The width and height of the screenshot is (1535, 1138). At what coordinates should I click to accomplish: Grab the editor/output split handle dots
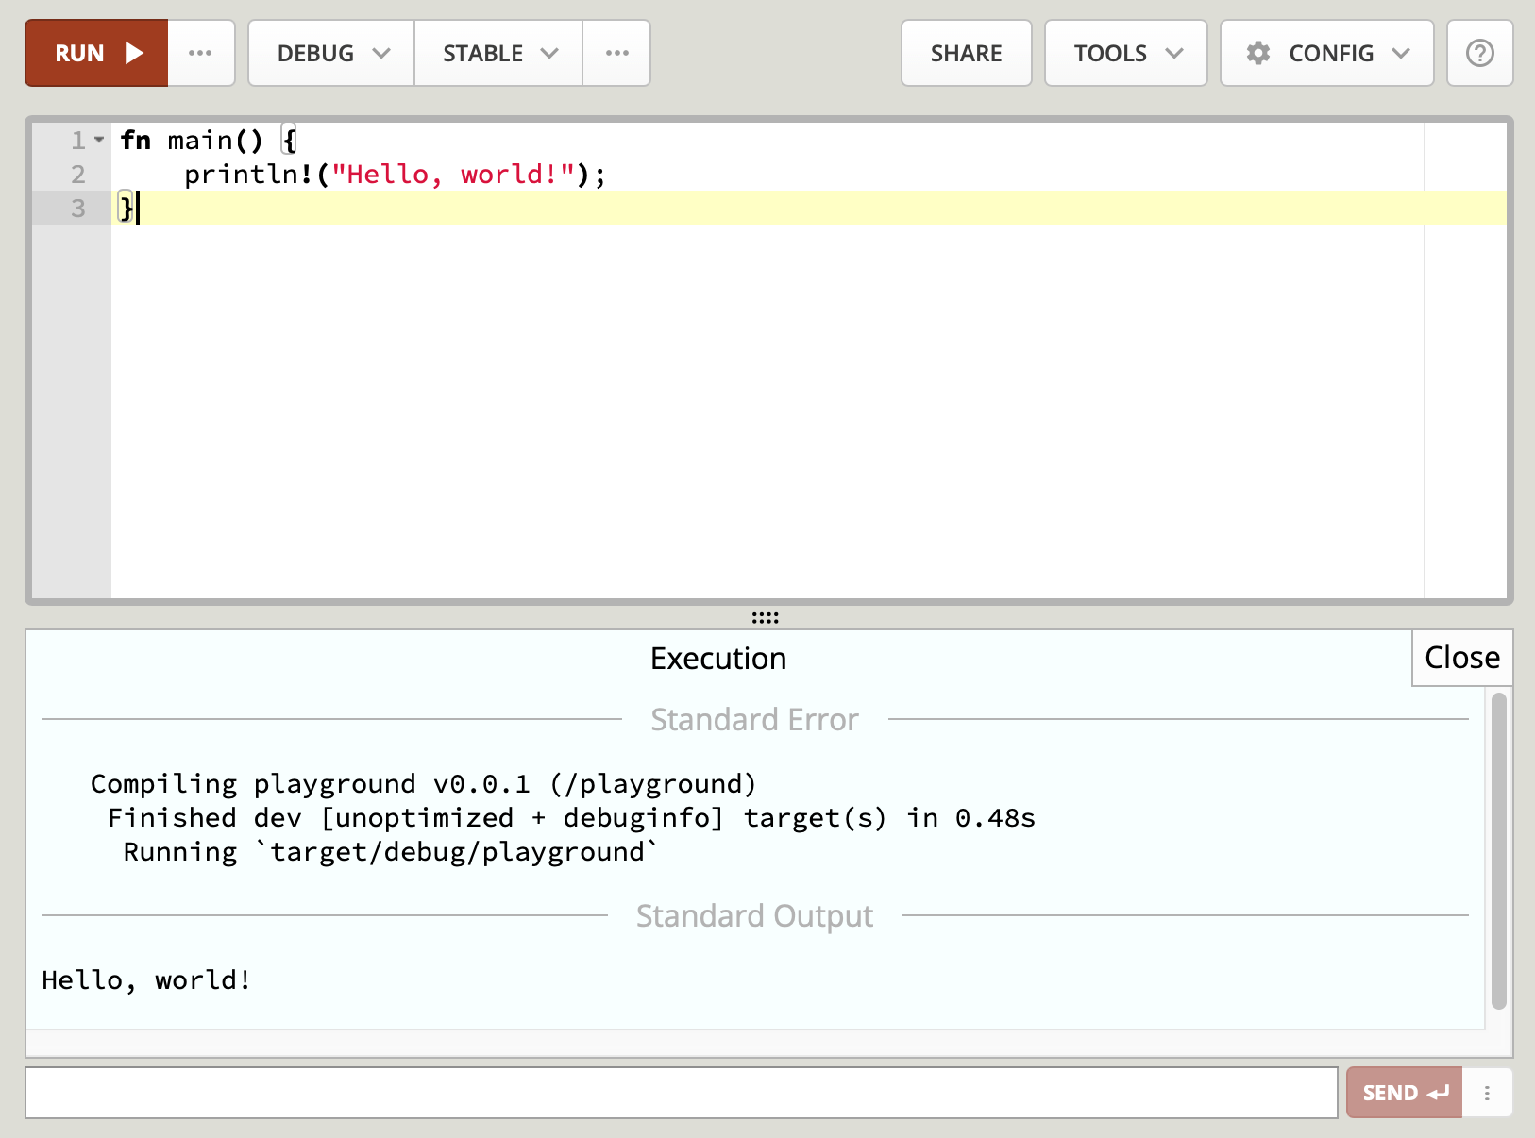tap(765, 617)
